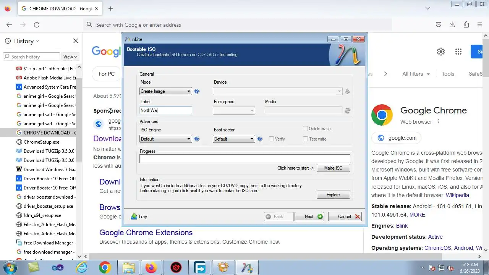Open the ISO Engine dropdown
This screenshot has width=489, height=275.
pyautogui.click(x=165, y=139)
